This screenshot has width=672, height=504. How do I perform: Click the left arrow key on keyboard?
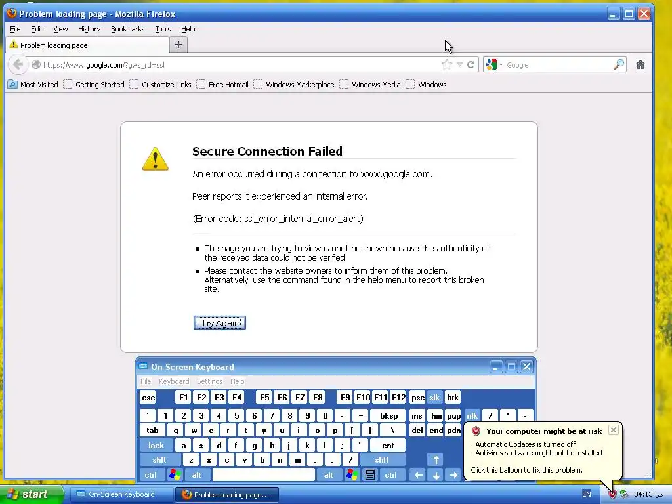[418, 475]
